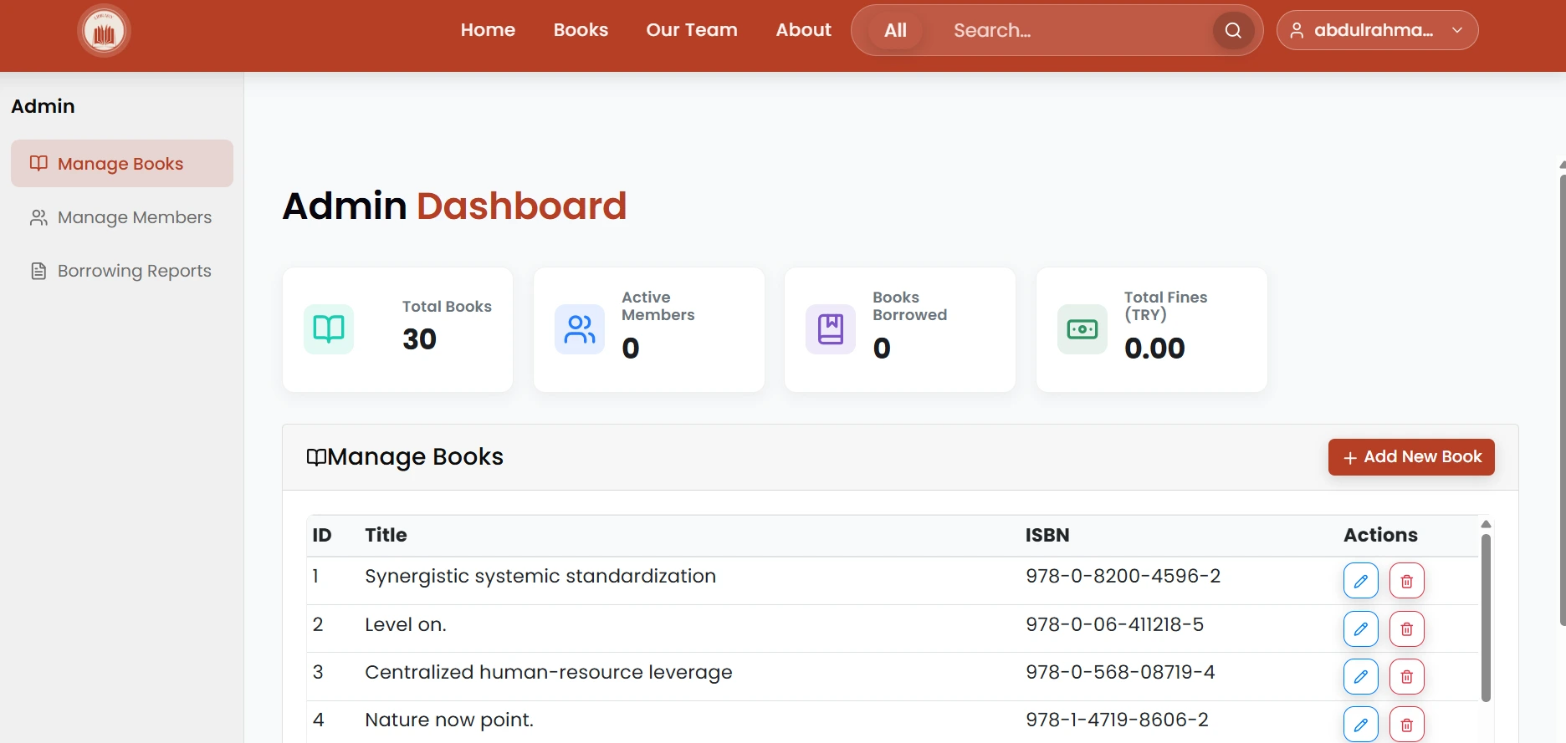The width and height of the screenshot is (1566, 743).
Task: Delete Centralized human-resource leverage book
Action: pos(1407,676)
